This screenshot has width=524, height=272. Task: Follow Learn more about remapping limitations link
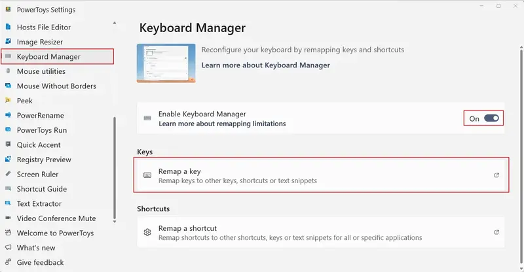point(222,124)
